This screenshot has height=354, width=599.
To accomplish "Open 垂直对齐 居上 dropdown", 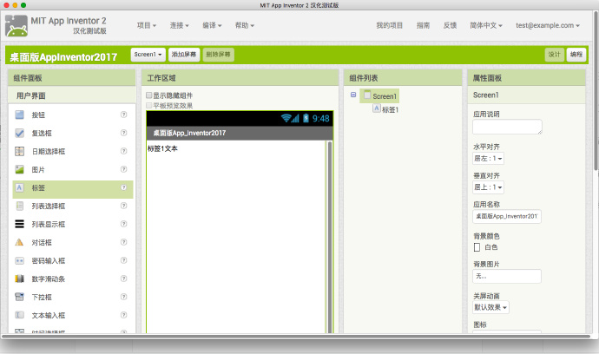I will coord(488,187).
